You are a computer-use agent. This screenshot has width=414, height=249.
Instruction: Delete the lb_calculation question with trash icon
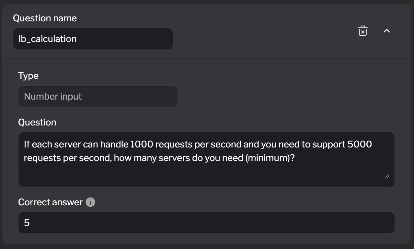pos(362,31)
